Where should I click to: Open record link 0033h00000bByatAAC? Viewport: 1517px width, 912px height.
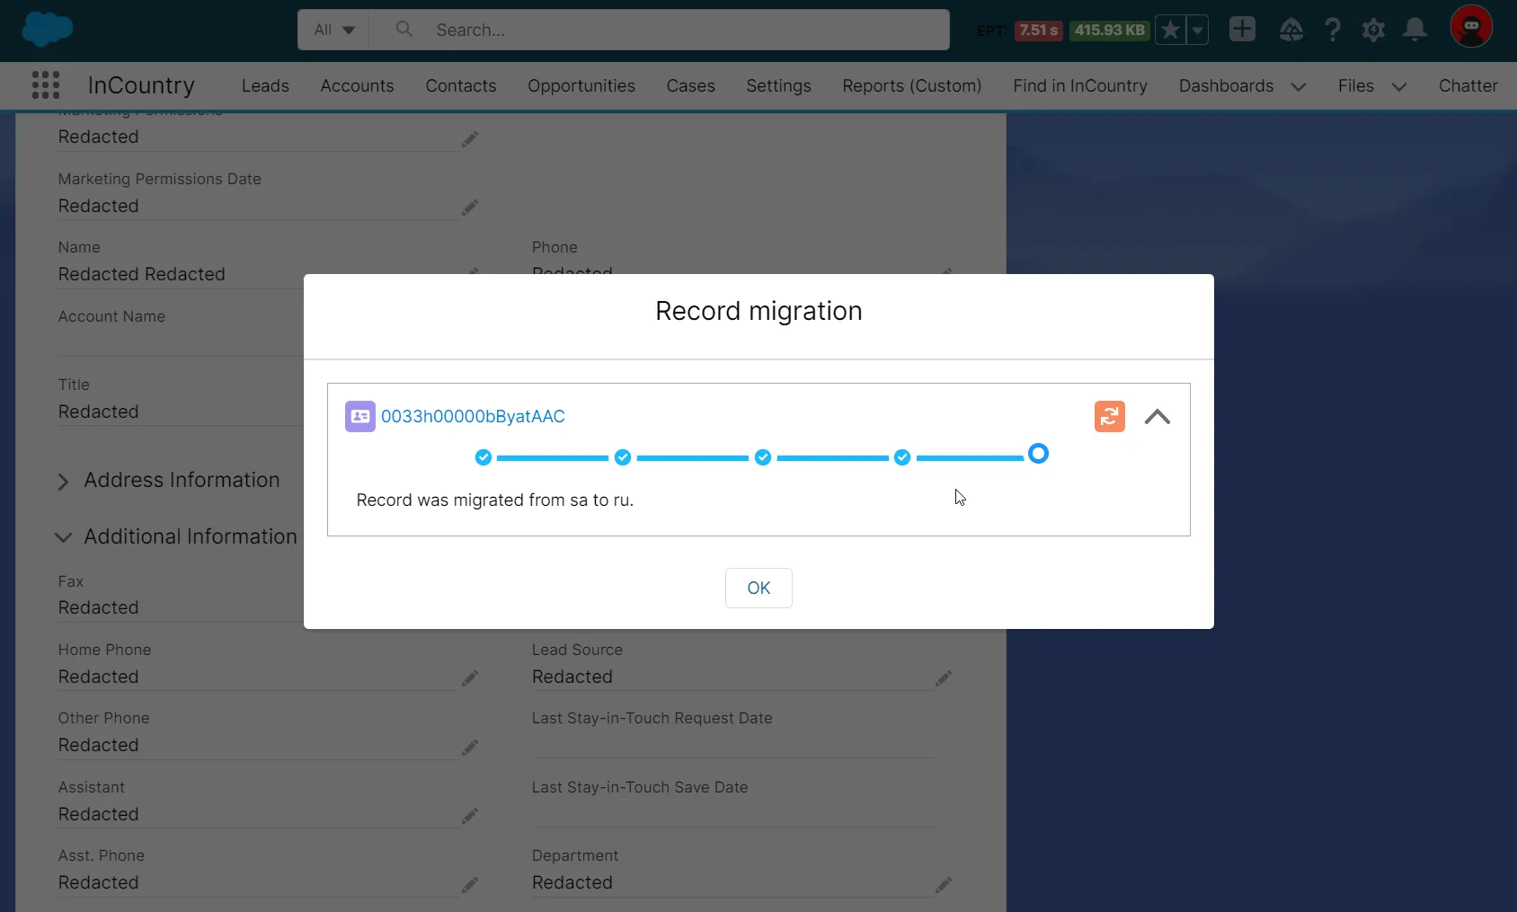[x=474, y=416]
